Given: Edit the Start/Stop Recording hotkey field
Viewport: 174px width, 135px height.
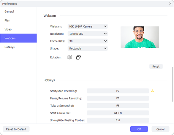Looking at the screenshot, I should (x=118, y=91).
